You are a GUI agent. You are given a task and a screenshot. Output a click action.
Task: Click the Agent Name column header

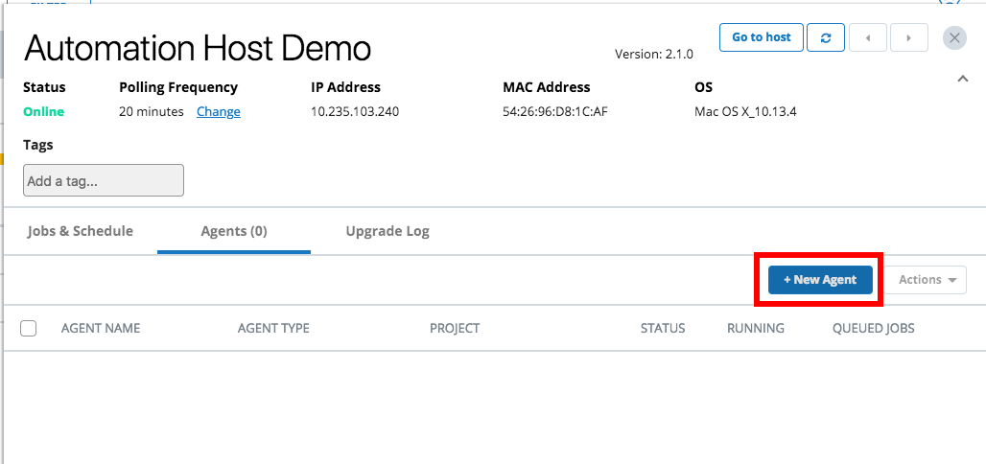pyautogui.click(x=101, y=329)
